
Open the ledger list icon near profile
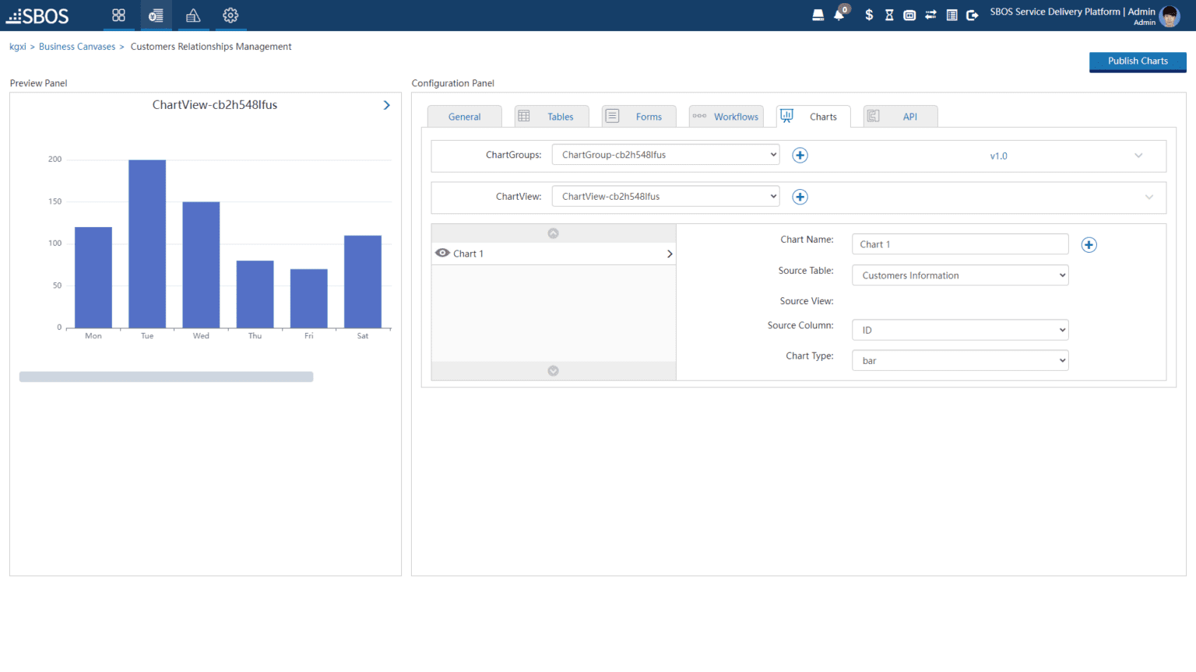(x=952, y=14)
